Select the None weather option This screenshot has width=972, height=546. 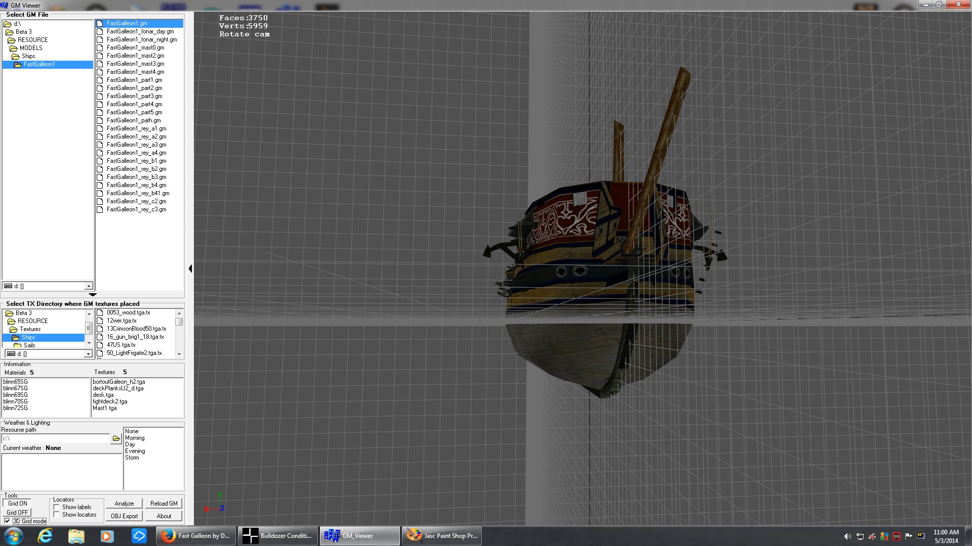132,431
